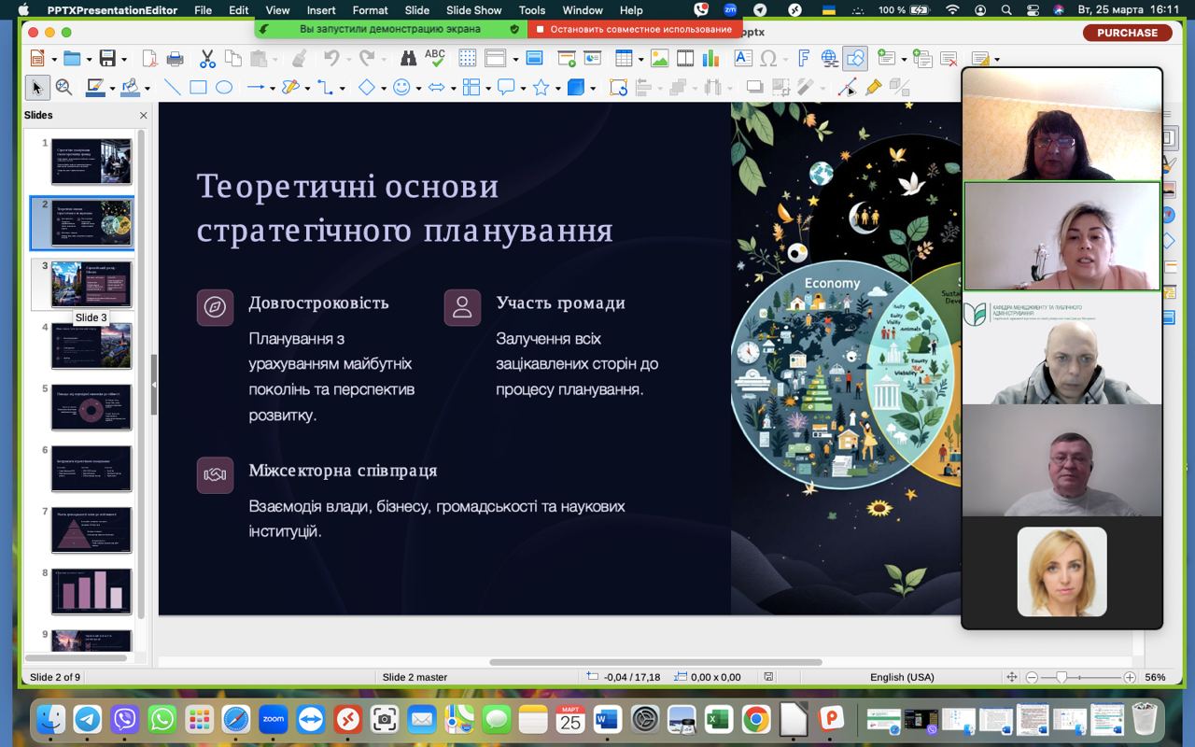The height and width of the screenshot is (747, 1195).
Task: Toggle the Point Edit mode
Action: coord(848,88)
